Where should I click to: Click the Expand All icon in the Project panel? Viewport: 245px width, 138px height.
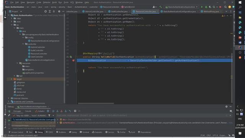click(x=50, y=11)
